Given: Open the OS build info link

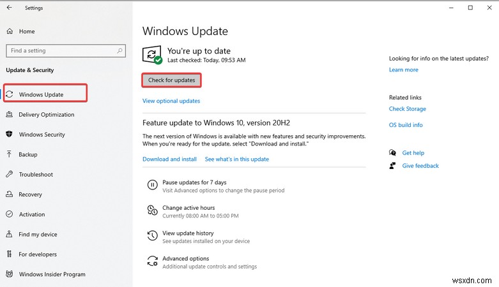Looking at the screenshot, I should pos(406,125).
